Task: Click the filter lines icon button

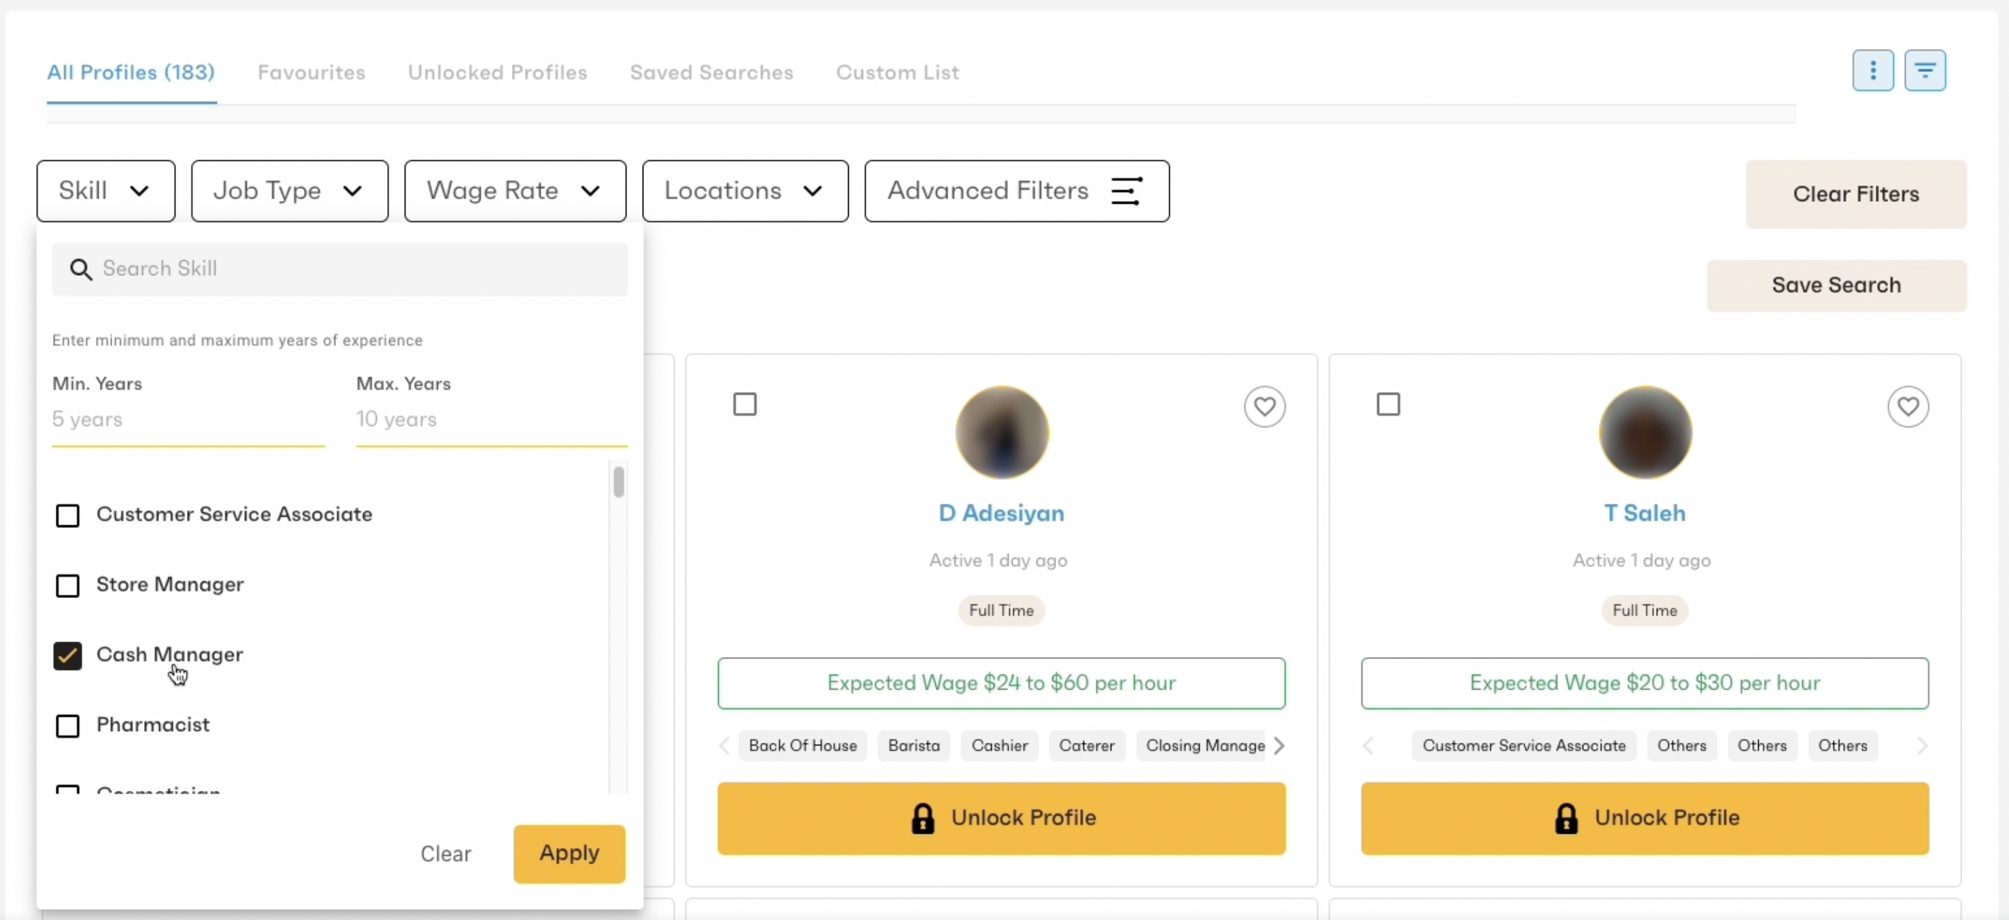Action: tap(1925, 71)
